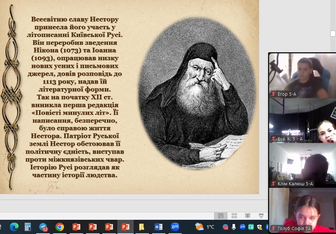The width and height of the screenshot is (336, 234).
Task: Click the weather widget showing 1°C
Action: [205, 227]
